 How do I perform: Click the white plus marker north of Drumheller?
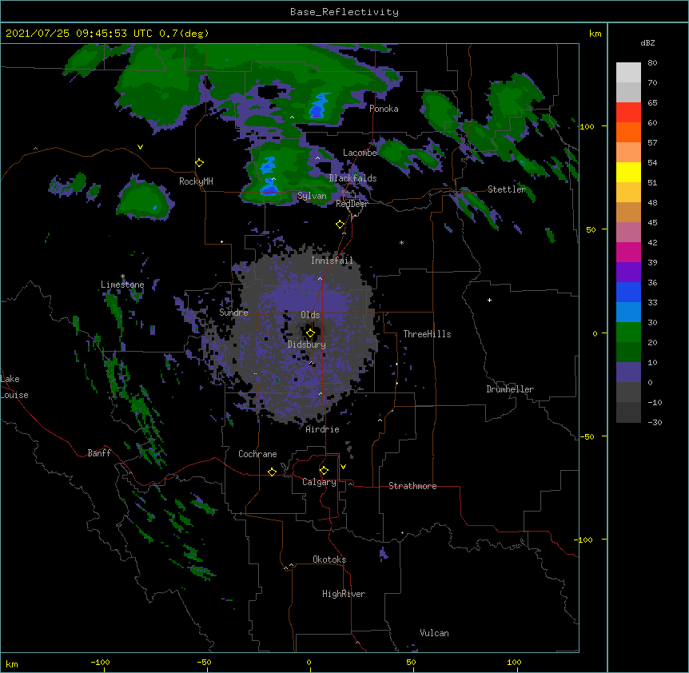coord(489,300)
